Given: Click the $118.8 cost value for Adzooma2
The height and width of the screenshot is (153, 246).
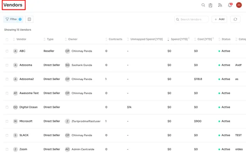Looking at the screenshot, I should tap(198, 79).
